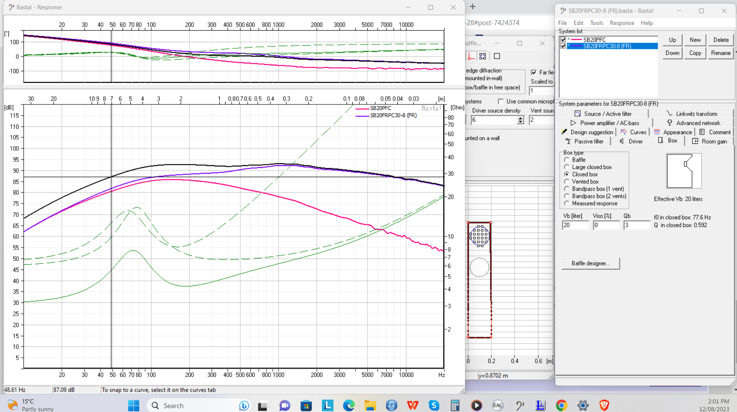Select the Closed box radio button
Image resolution: width=737 pixels, height=412 pixels.
pyautogui.click(x=567, y=174)
